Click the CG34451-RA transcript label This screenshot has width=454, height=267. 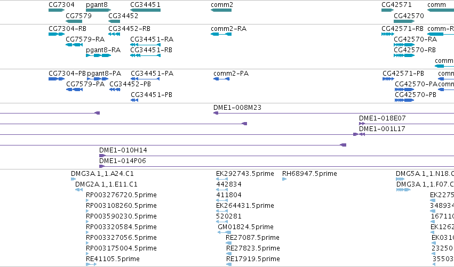(x=152, y=39)
